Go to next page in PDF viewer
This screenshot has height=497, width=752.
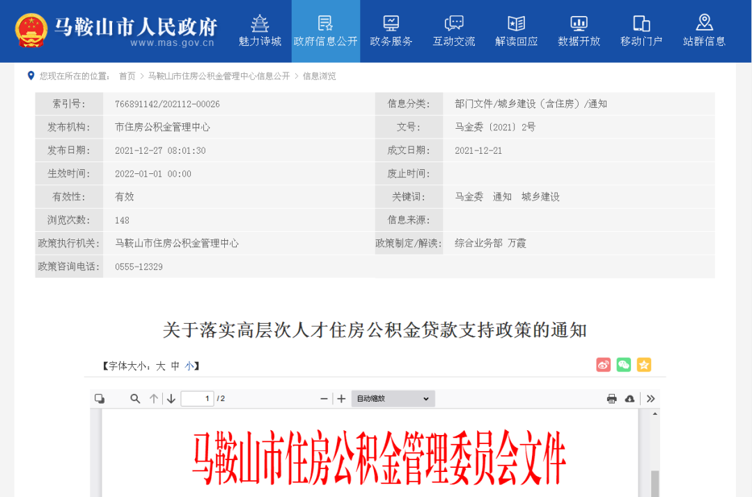click(171, 399)
